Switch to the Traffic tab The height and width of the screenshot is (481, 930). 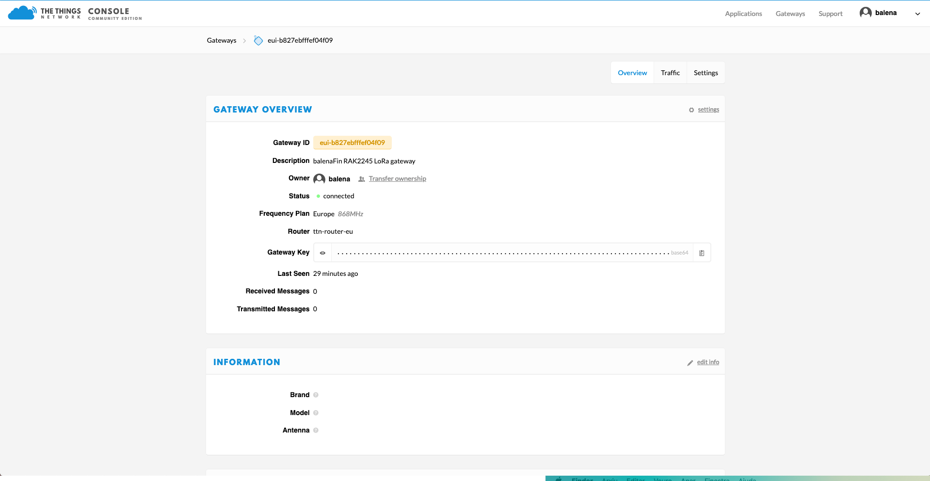tap(670, 72)
